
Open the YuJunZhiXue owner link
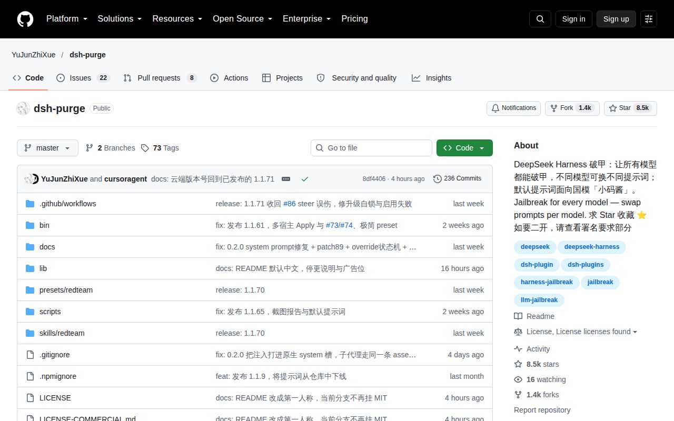pos(33,55)
